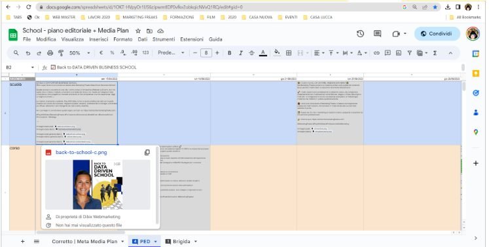Open version history clock icon
Image resolution: width=489 pixels, height=247 pixels.
[x=360, y=33]
